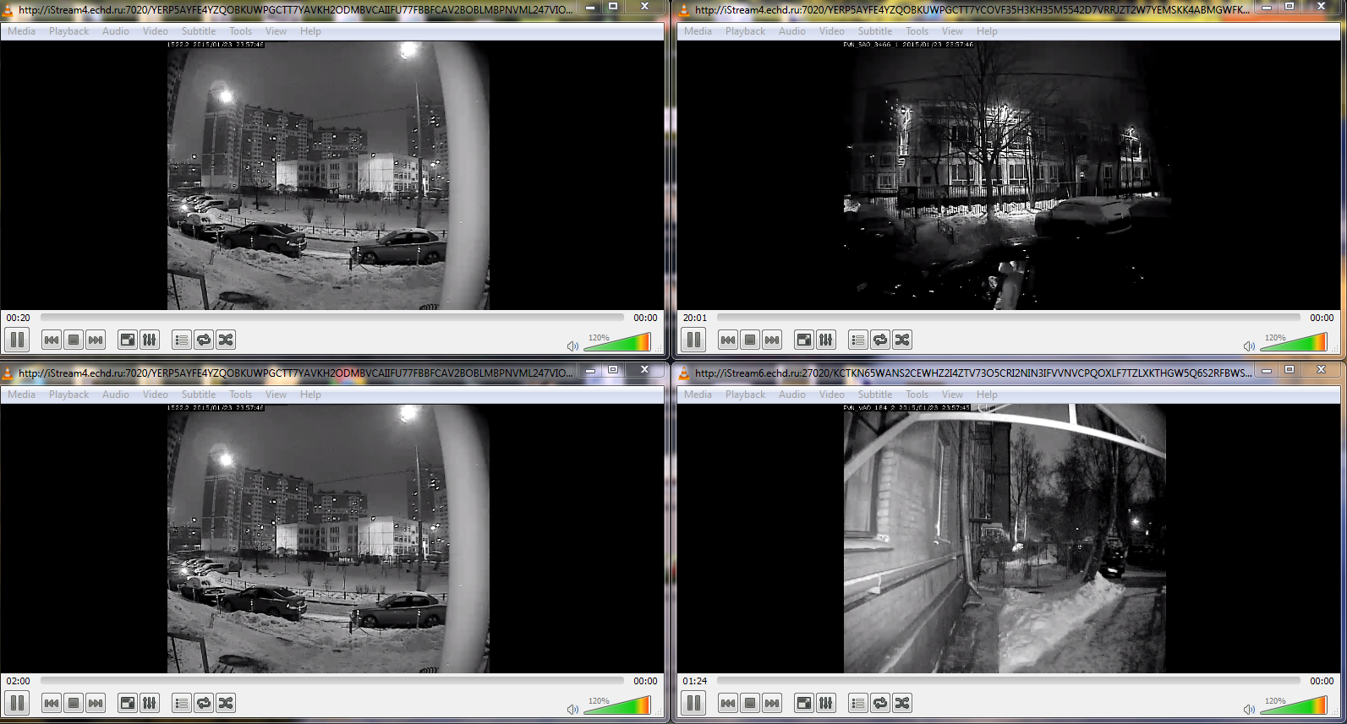The image size is (1347, 724).
Task: Toggle fullscreen in the top-left VLC window
Action: click(x=128, y=340)
